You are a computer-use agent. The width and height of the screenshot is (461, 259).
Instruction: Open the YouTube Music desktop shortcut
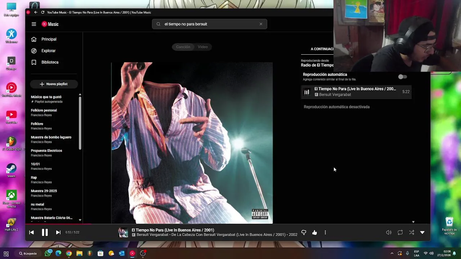tap(12, 90)
